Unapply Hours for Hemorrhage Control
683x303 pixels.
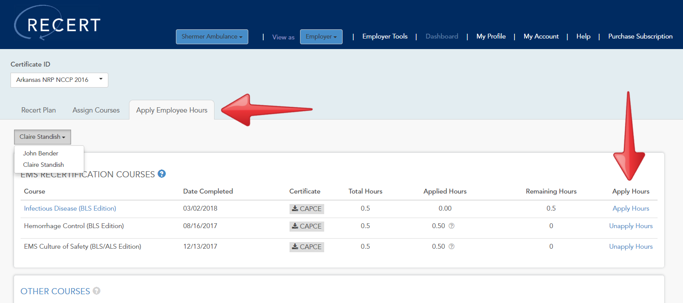[x=630, y=226]
